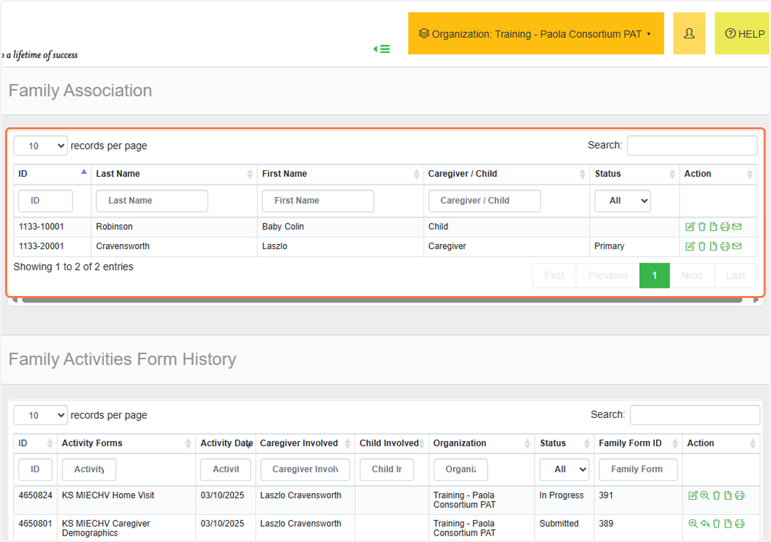The image size is (771, 542).
Task: Sort Family Association by ID column
Action: coord(53,174)
